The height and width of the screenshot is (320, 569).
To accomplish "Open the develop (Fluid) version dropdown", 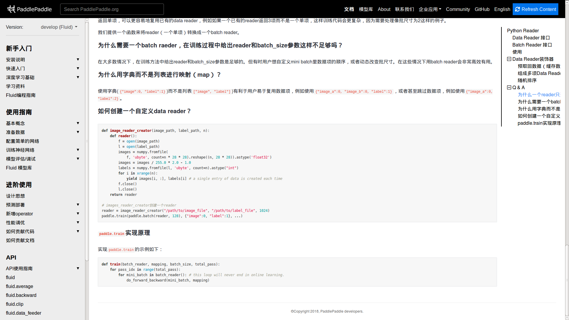I will [59, 27].
